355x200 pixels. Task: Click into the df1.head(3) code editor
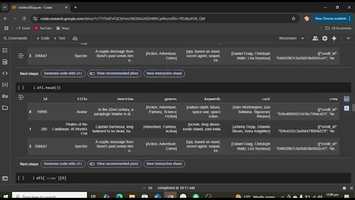(193, 88)
